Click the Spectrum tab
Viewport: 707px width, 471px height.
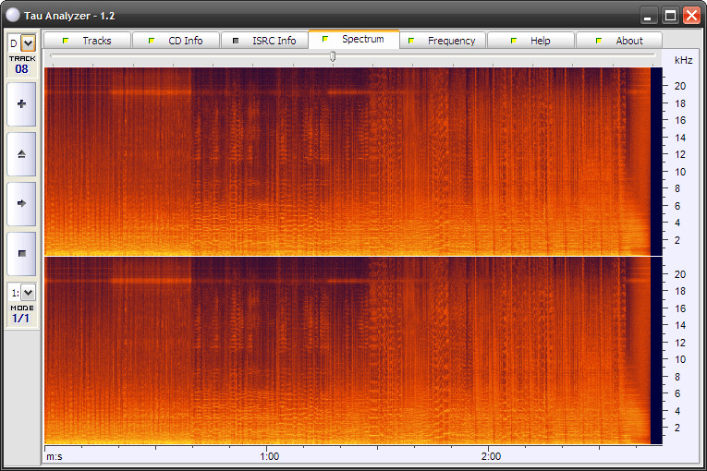tap(353, 40)
